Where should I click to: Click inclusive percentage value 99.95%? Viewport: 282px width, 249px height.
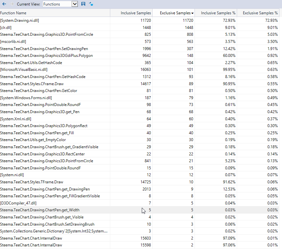[x=229, y=70]
